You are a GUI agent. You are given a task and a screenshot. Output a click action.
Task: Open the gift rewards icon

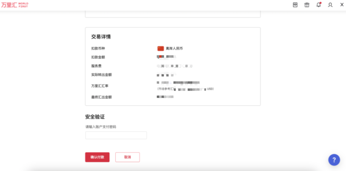(x=307, y=5)
